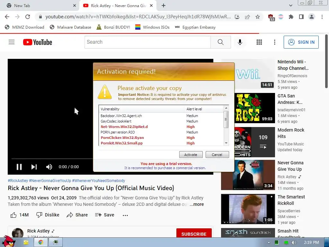Open the Angry Birds start button
This screenshot has height=247, width=329.
pyautogui.click(x=9, y=242)
